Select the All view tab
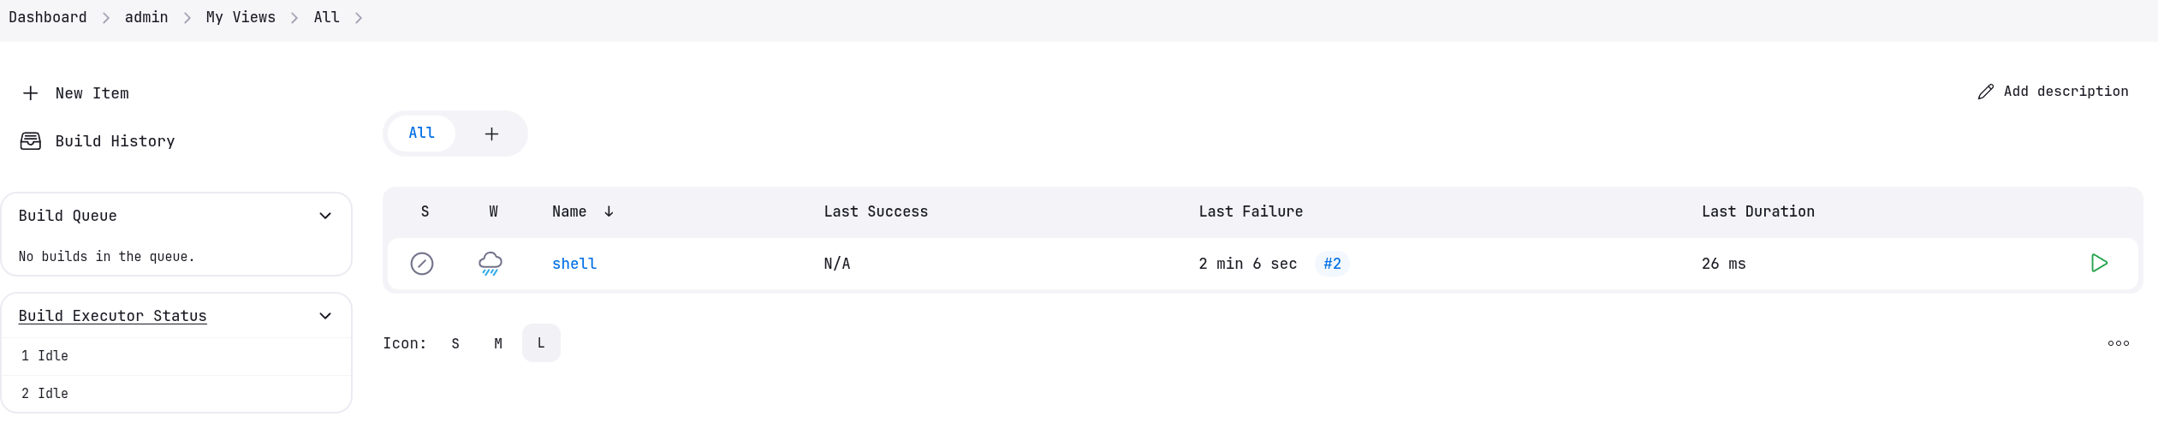 (421, 134)
